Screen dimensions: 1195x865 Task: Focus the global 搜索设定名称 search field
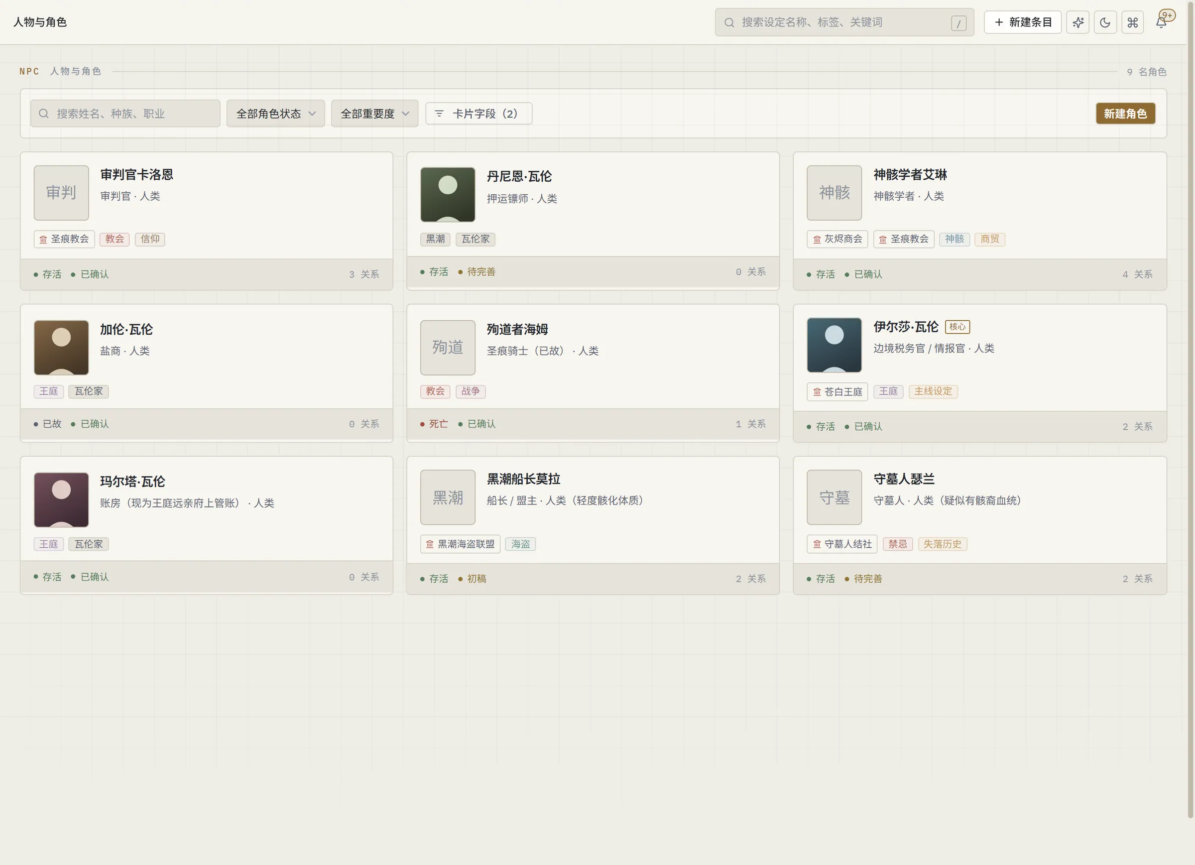pos(844,22)
